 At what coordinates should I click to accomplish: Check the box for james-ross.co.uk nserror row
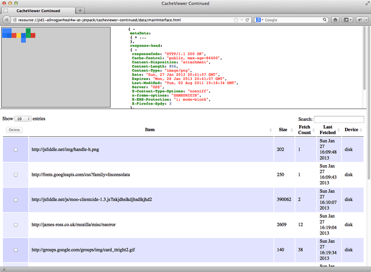click(x=15, y=225)
